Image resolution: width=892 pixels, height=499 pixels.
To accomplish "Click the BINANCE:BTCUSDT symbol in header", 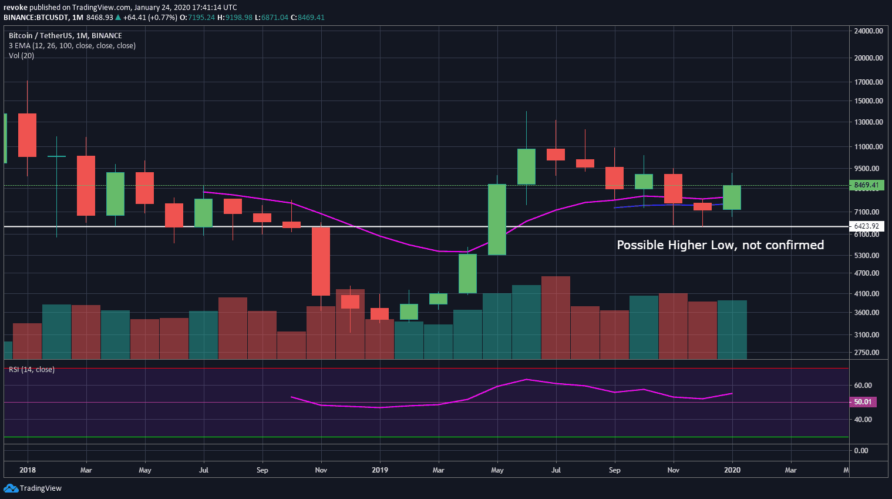I will click(35, 18).
